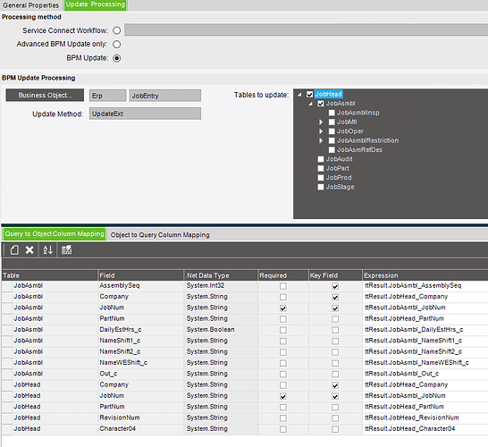This screenshot has height=447, width=488.
Task: Select the Service Connect Workflow radio button
Action: tap(117, 30)
